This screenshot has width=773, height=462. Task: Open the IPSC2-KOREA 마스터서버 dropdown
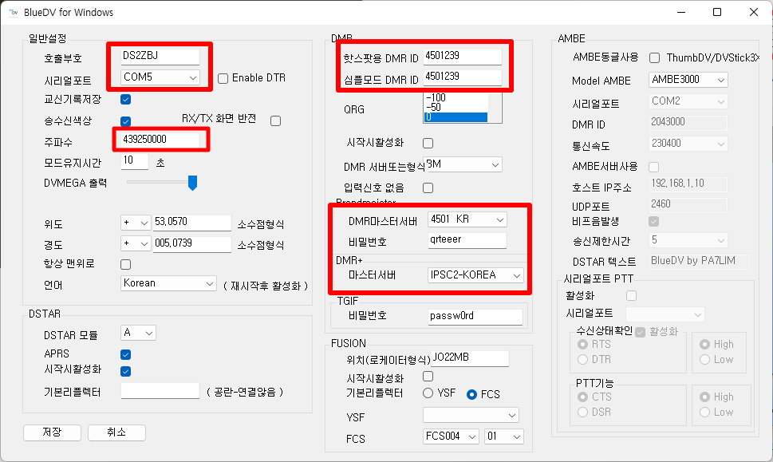click(475, 275)
